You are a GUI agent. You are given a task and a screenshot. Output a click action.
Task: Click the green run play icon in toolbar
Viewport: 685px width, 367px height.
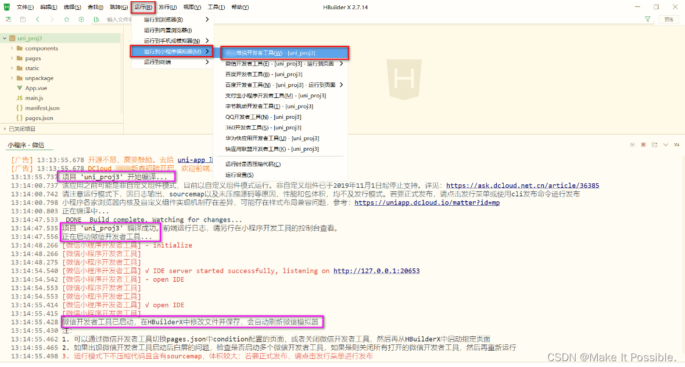coord(81,19)
